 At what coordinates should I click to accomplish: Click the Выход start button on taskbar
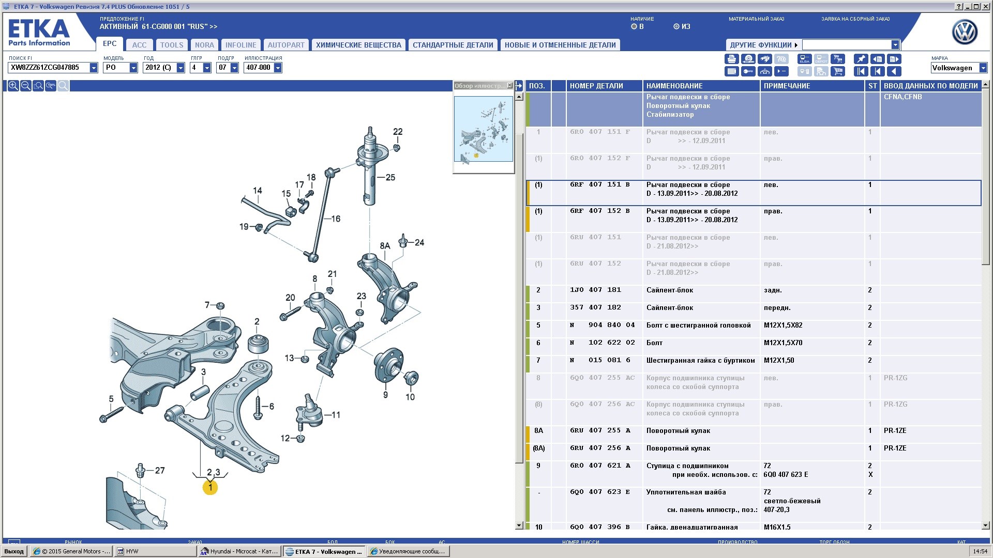(14, 551)
